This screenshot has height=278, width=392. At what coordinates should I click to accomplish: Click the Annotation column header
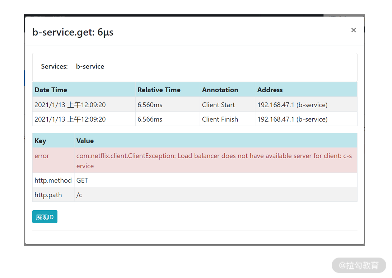coord(220,90)
